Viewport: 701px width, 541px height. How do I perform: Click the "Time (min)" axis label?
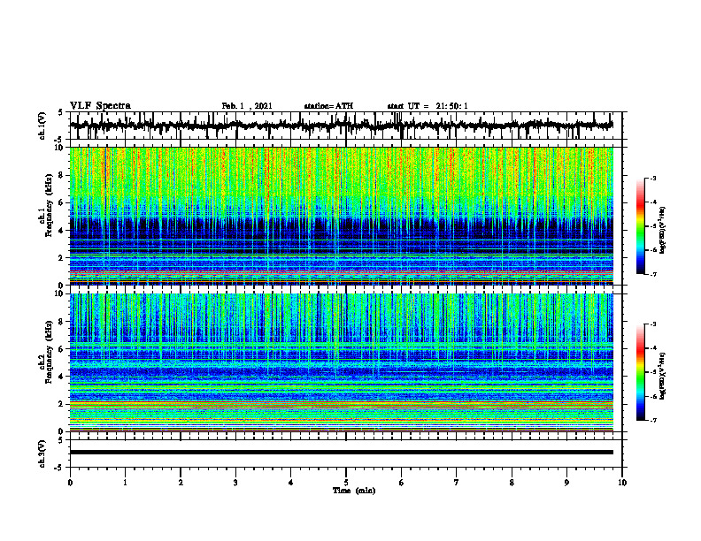click(354, 491)
